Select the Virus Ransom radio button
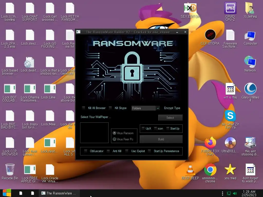The image size is (263, 197). tap(114, 133)
